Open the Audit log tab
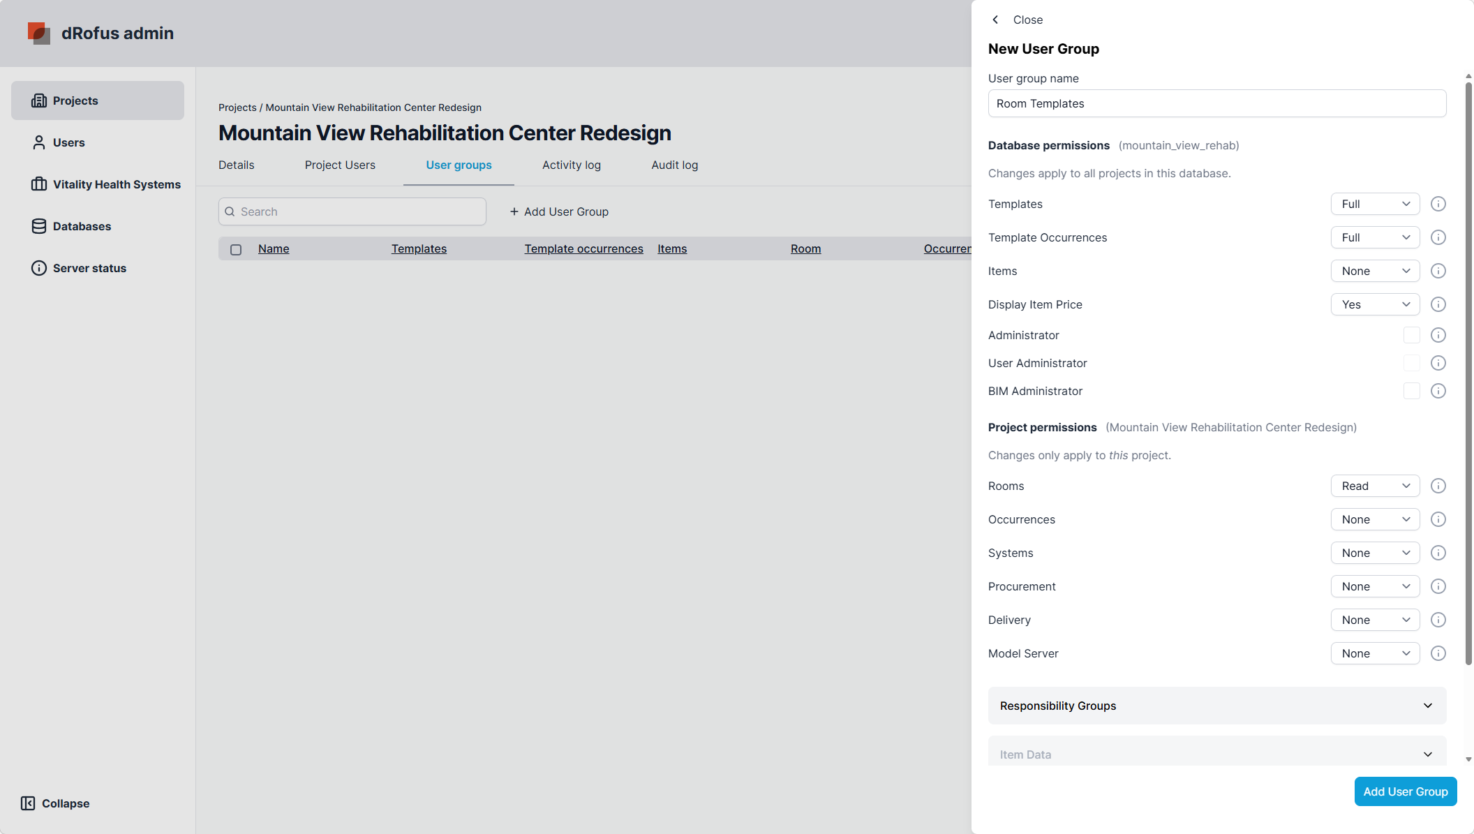This screenshot has height=834, width=1474. click(x=674, y=165)
